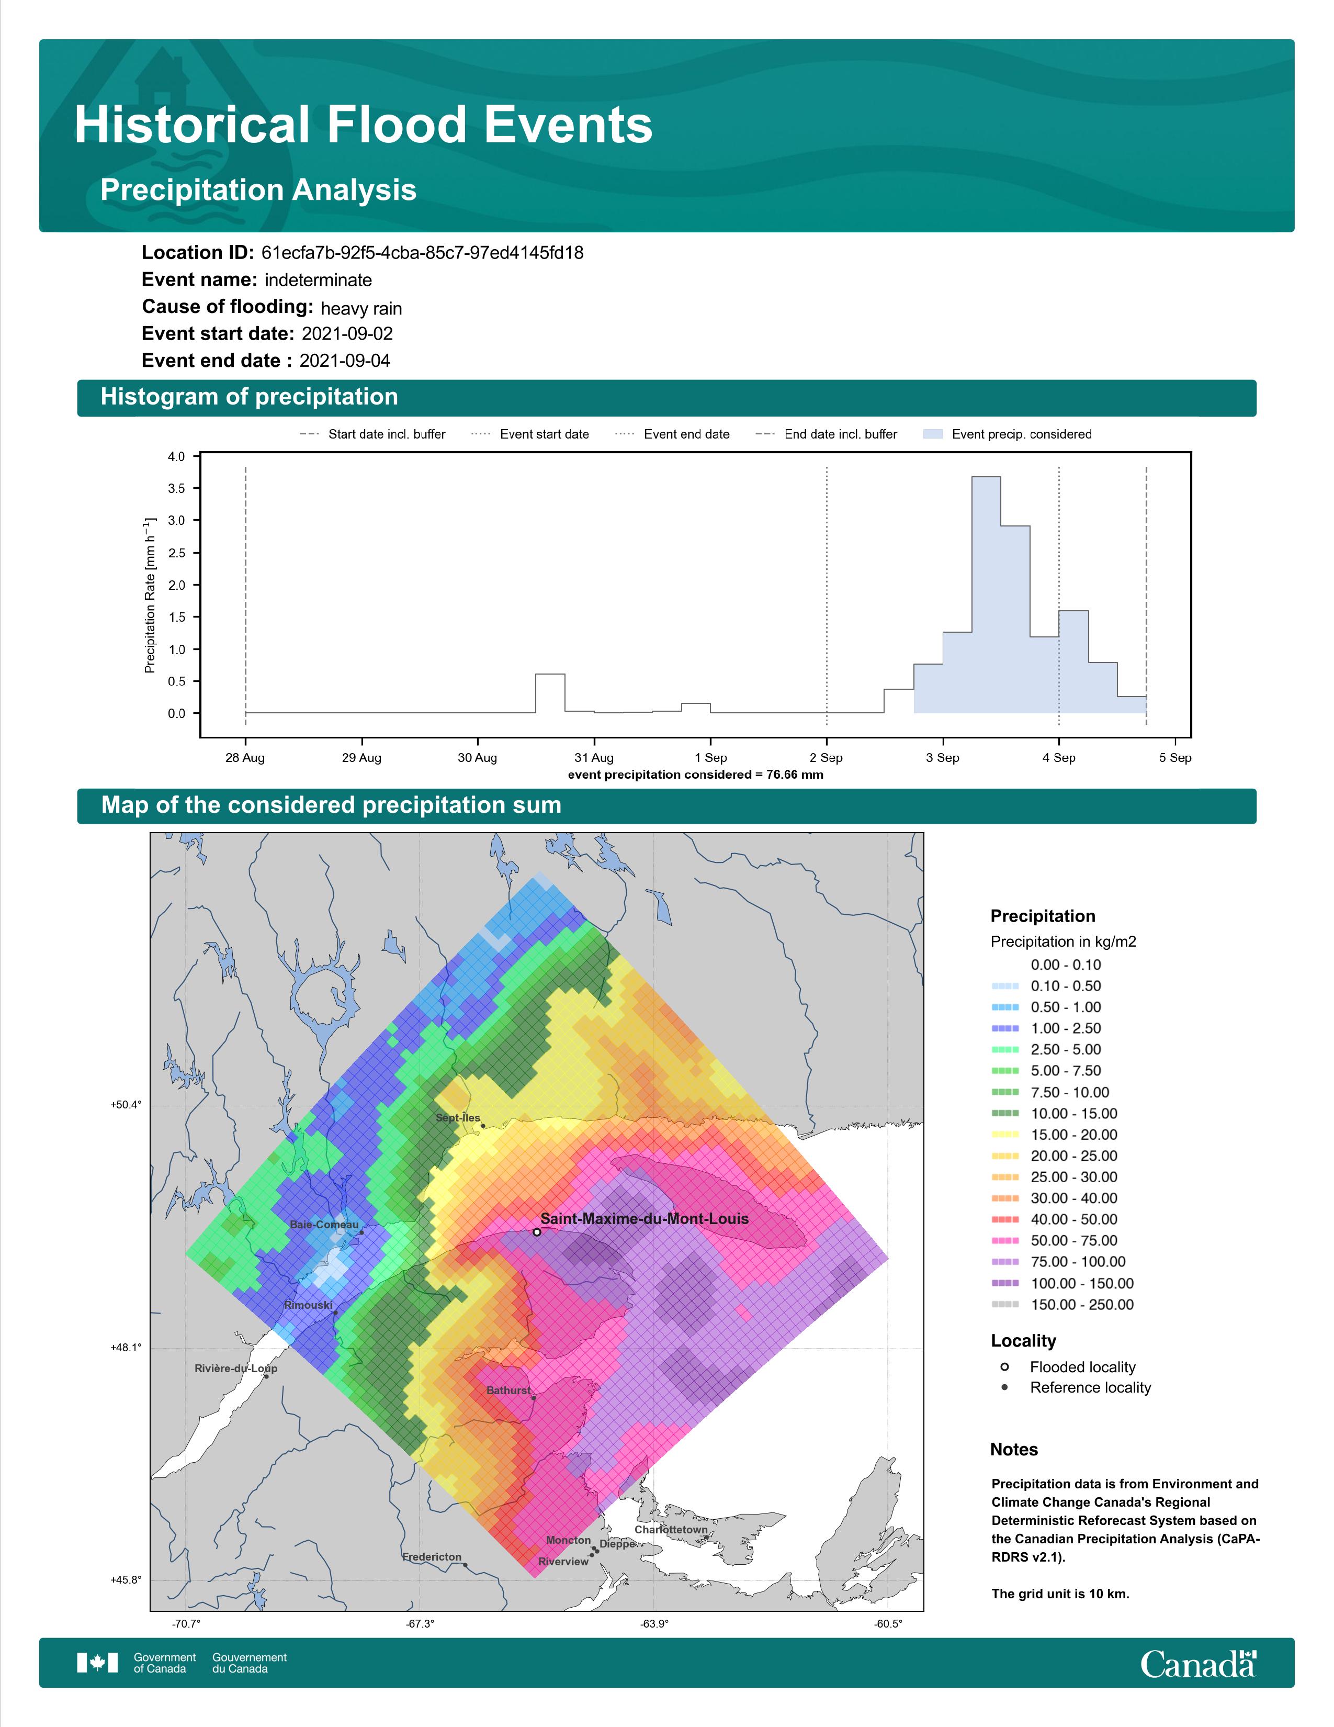The width and height of the screenshot is (1334, 1727).
Task: Click the 'Event precip. considered' legend swatch
Action: pyautogui.click(x=933, y=434)
